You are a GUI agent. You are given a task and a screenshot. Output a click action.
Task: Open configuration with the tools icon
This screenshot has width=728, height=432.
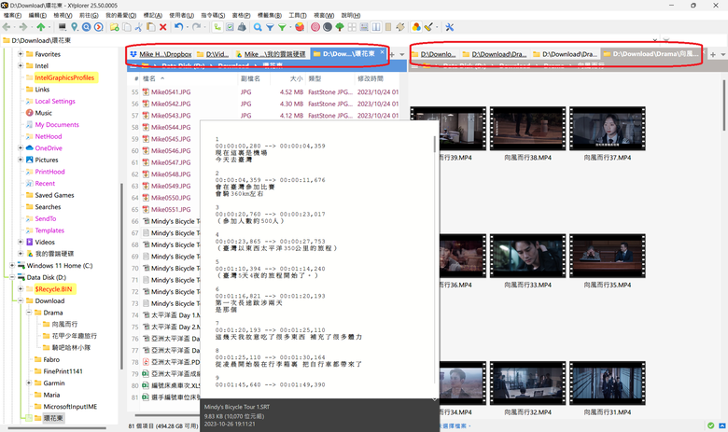pos(450,27)
